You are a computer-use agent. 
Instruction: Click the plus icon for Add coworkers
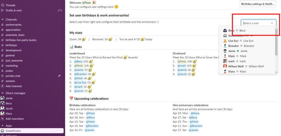point(2,119)
